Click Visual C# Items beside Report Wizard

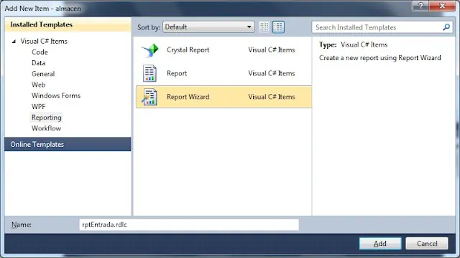(272, 97)
